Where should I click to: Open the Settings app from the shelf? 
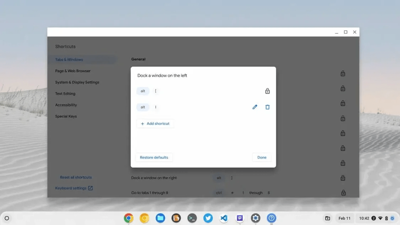[255, 218]
